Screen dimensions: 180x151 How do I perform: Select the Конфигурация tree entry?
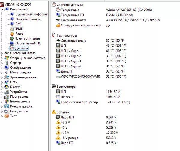pyautogui.click(x=21, y=106)
